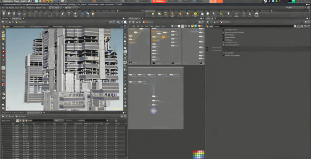
Task: Select the Sphere shelf tool
Action: 9,14
